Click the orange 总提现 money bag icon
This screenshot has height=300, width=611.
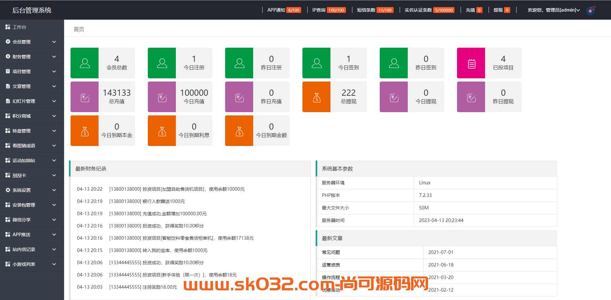pyautogui.click(x=317, y=97)
